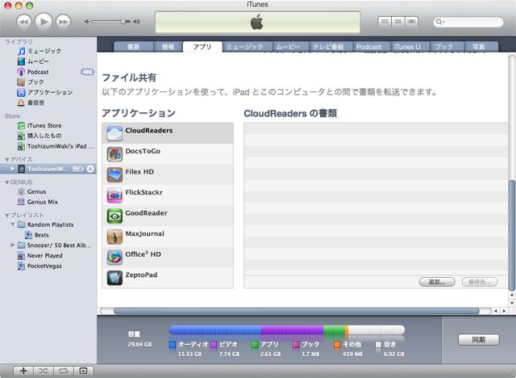The image size is (516, 378).
Task: Open ToshizumiWaki's iPad purchased list
Action: point(48,146)
